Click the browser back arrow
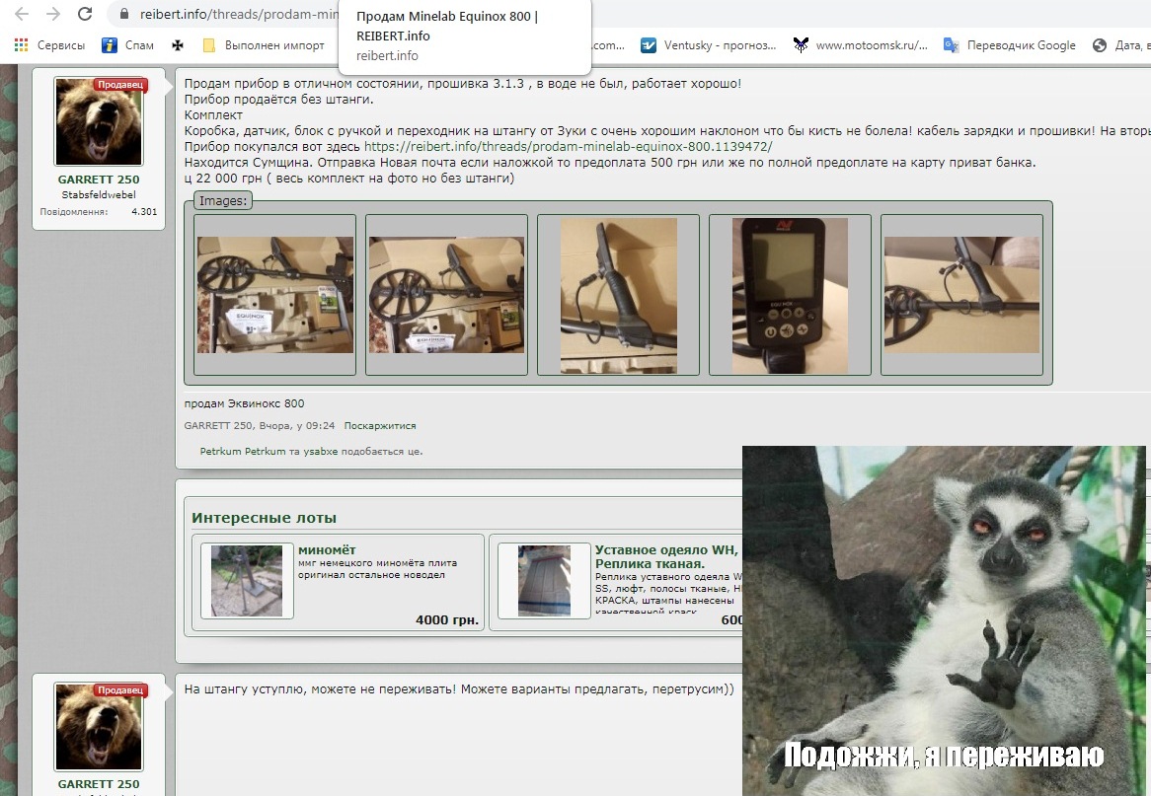1151x796 pixels. pos(22,14)
